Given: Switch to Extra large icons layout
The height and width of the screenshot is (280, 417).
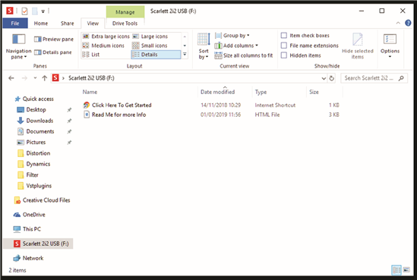Looking at the screenshot, I should (106, 36).
